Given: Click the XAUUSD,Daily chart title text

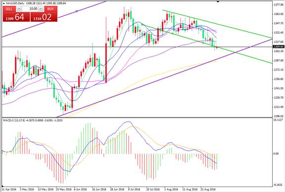Looking at the screenshot, I should (15, 3).
